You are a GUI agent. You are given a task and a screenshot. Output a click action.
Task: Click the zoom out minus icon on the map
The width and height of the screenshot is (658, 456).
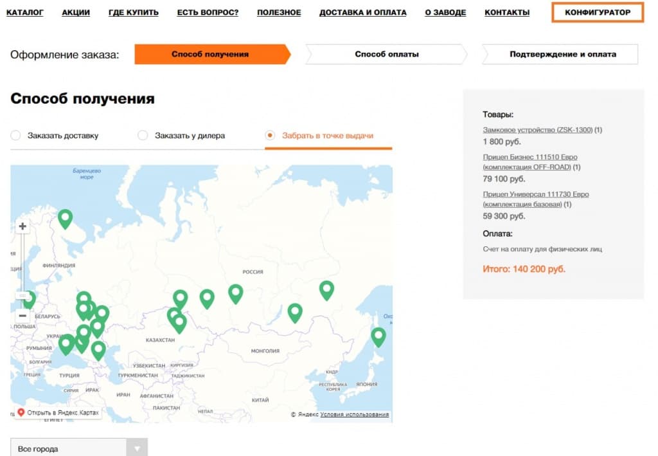[23, 316]
